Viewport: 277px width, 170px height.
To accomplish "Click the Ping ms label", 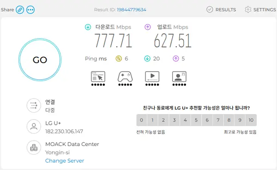I will (96, 59).
